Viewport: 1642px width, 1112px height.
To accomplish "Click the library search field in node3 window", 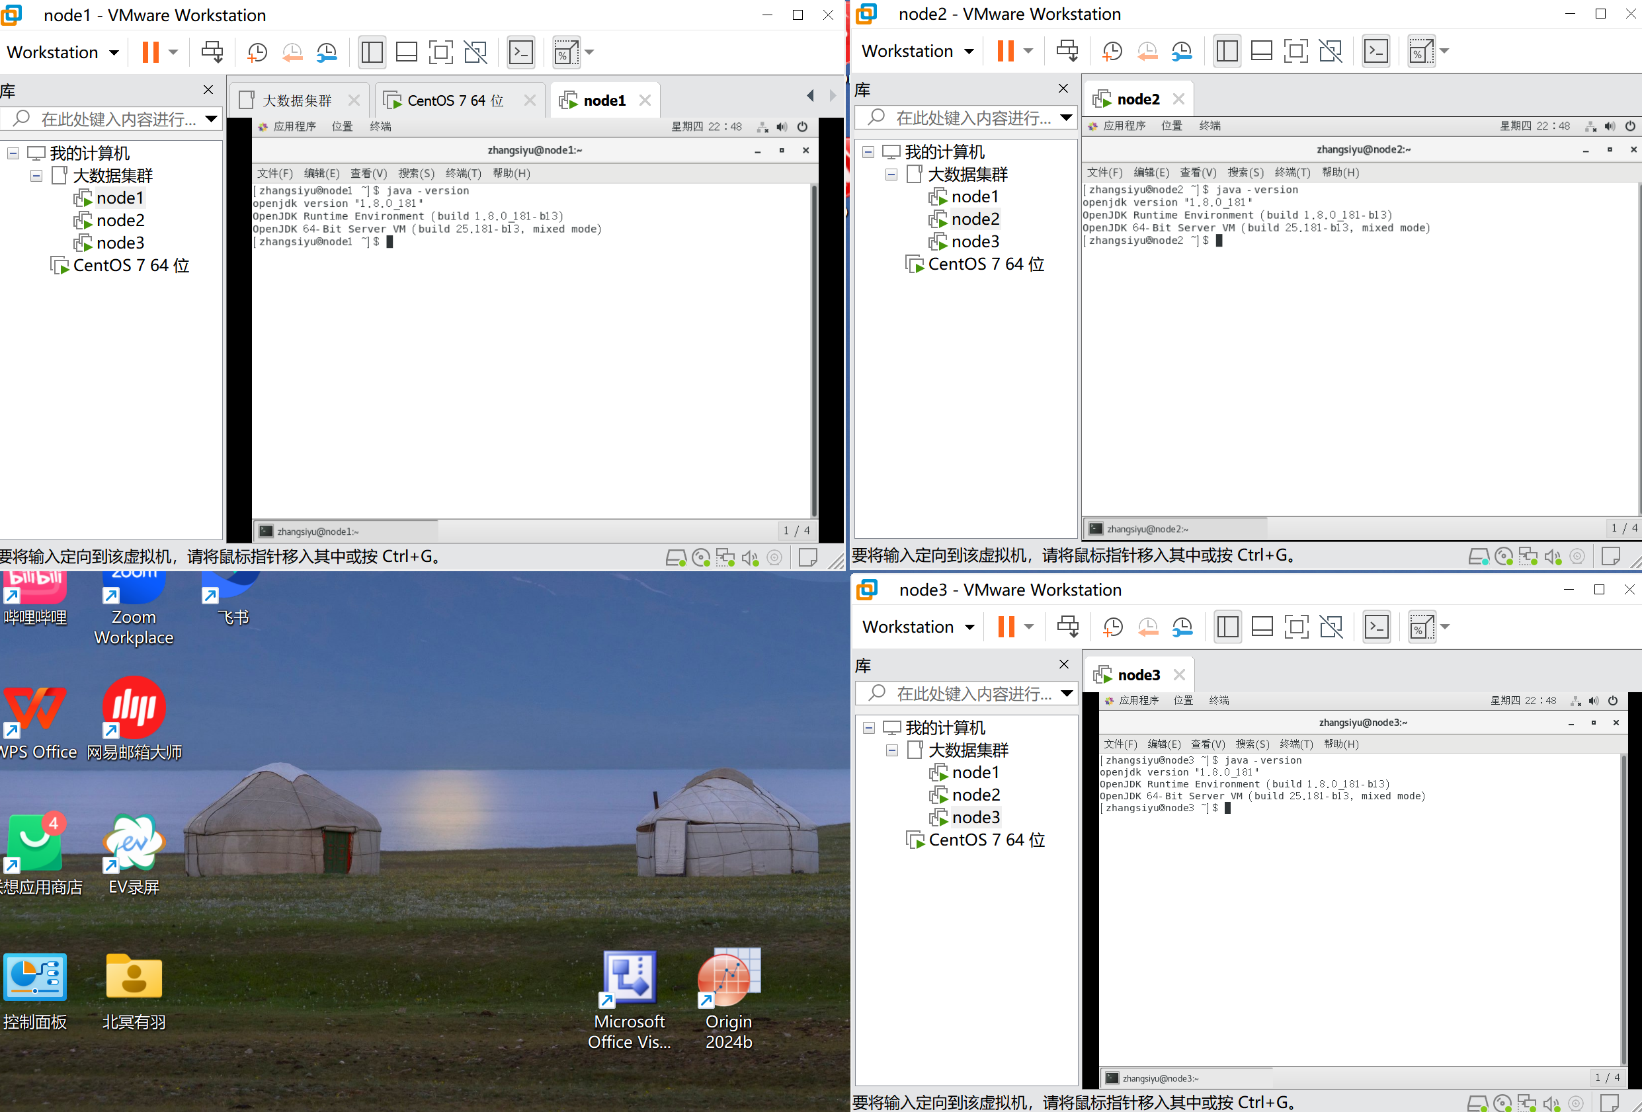I will (x=972, y=694).
